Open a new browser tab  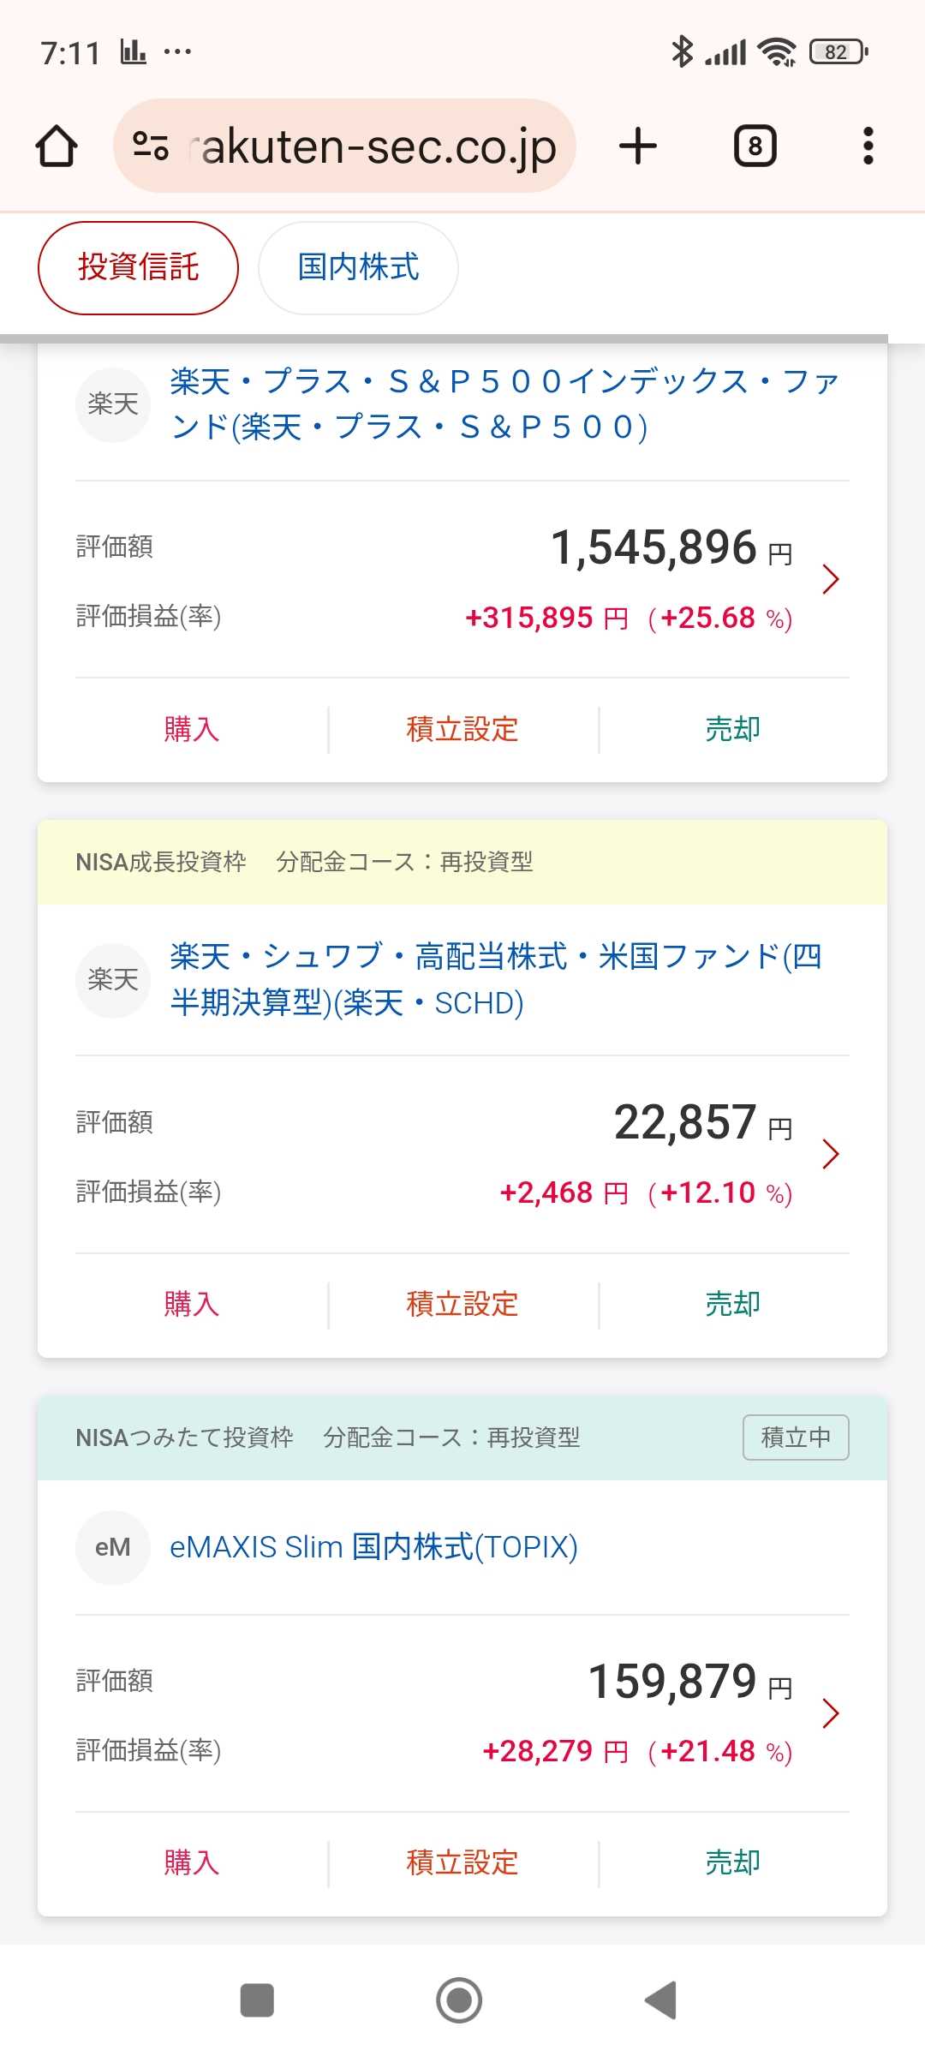click(638, 146)
